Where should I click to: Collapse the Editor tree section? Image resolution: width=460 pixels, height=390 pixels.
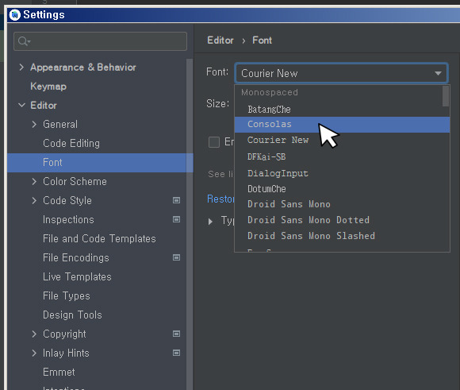point(21,105)
